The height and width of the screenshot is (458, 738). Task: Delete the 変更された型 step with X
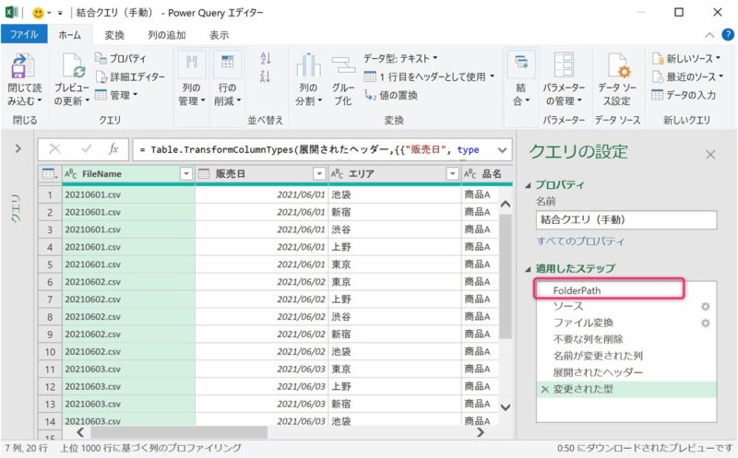pyautogui.click(x=544, y=390)
